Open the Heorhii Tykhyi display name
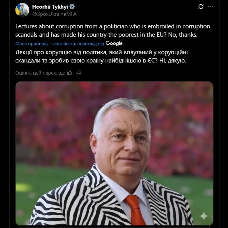This screenshot has width=228, height=228. (50, 7)
